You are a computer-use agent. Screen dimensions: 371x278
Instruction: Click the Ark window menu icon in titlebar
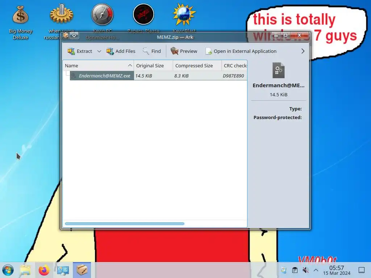[x=66, y=35]
